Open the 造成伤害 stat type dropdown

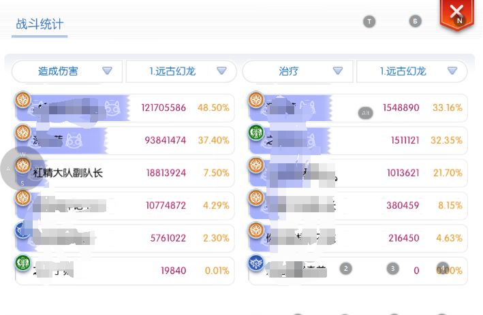click(x=67, y=71)
